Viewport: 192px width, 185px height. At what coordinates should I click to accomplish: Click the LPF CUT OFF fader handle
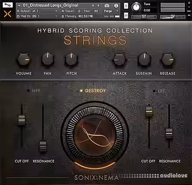pos(149,111)
